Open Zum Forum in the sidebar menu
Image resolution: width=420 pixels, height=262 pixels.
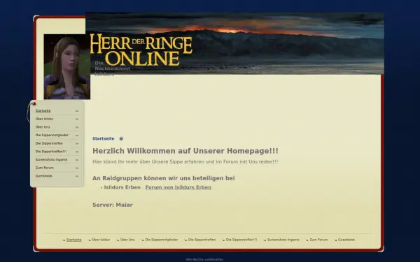(45, 168)
